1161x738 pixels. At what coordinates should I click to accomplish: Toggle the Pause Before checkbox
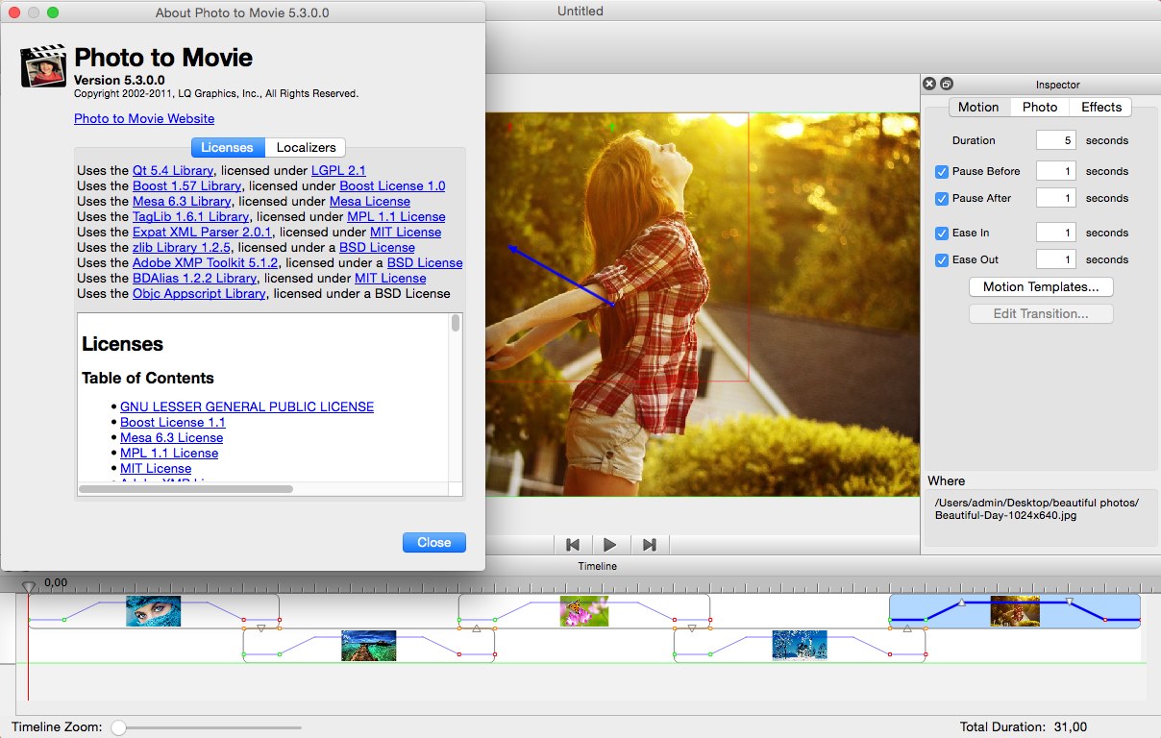[x=942, y=171]
